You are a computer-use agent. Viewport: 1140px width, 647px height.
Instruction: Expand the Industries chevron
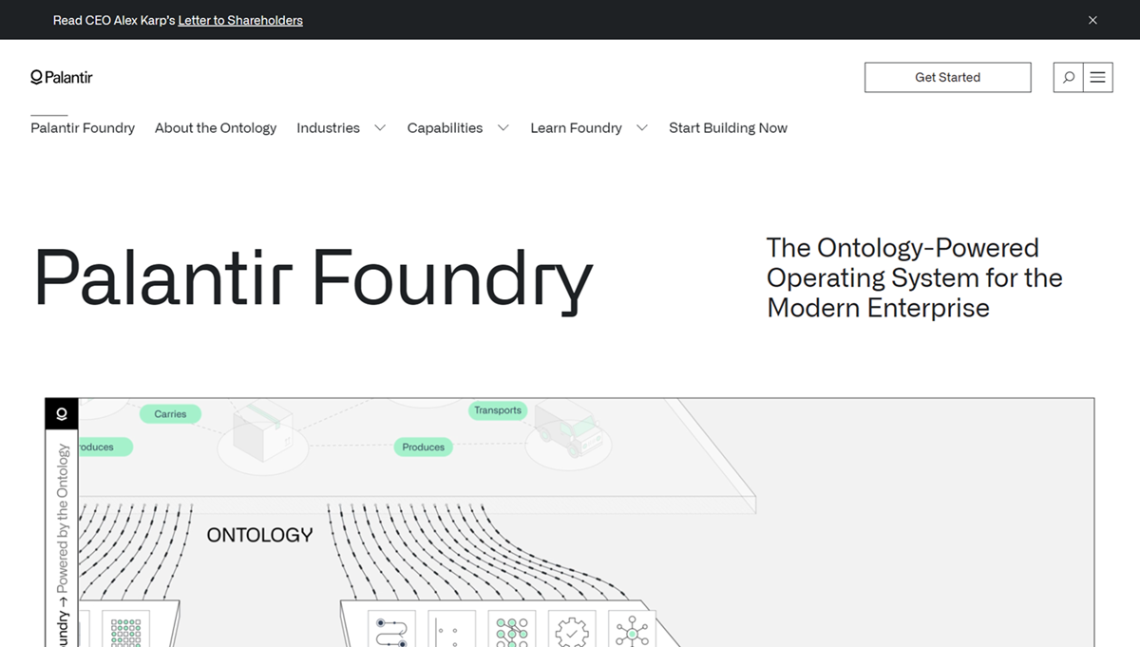point(380,127)
